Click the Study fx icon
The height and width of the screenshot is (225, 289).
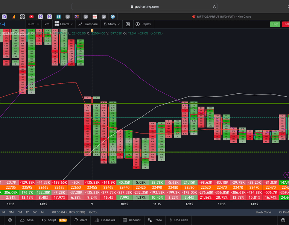(105, 24)
